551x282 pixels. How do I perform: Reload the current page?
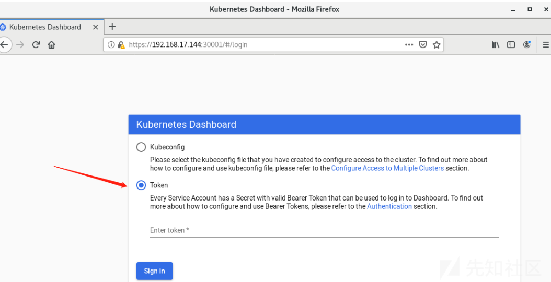click(36, 44)
